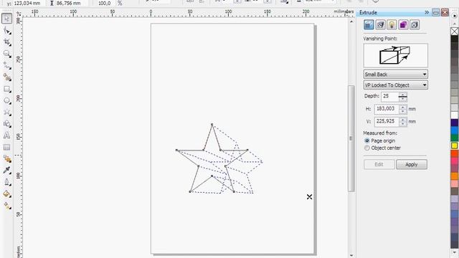Select the Object center radio button
The height and width of the screenshot is (258, 459).
click(366, 148)
